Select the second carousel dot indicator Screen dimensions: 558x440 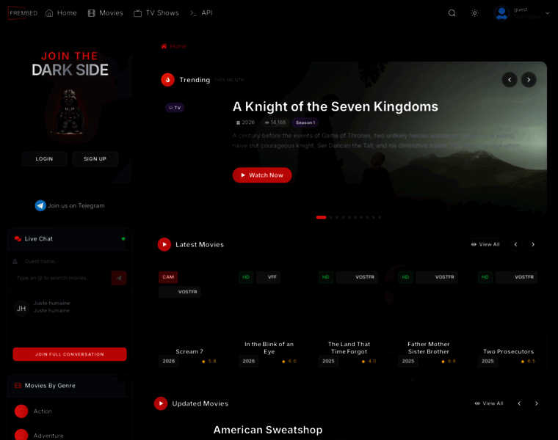330,217
